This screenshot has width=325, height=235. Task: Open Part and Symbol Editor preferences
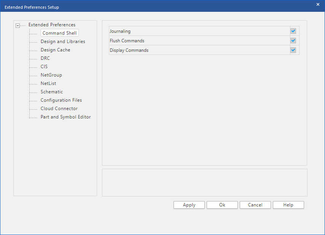tap(66, 117)
